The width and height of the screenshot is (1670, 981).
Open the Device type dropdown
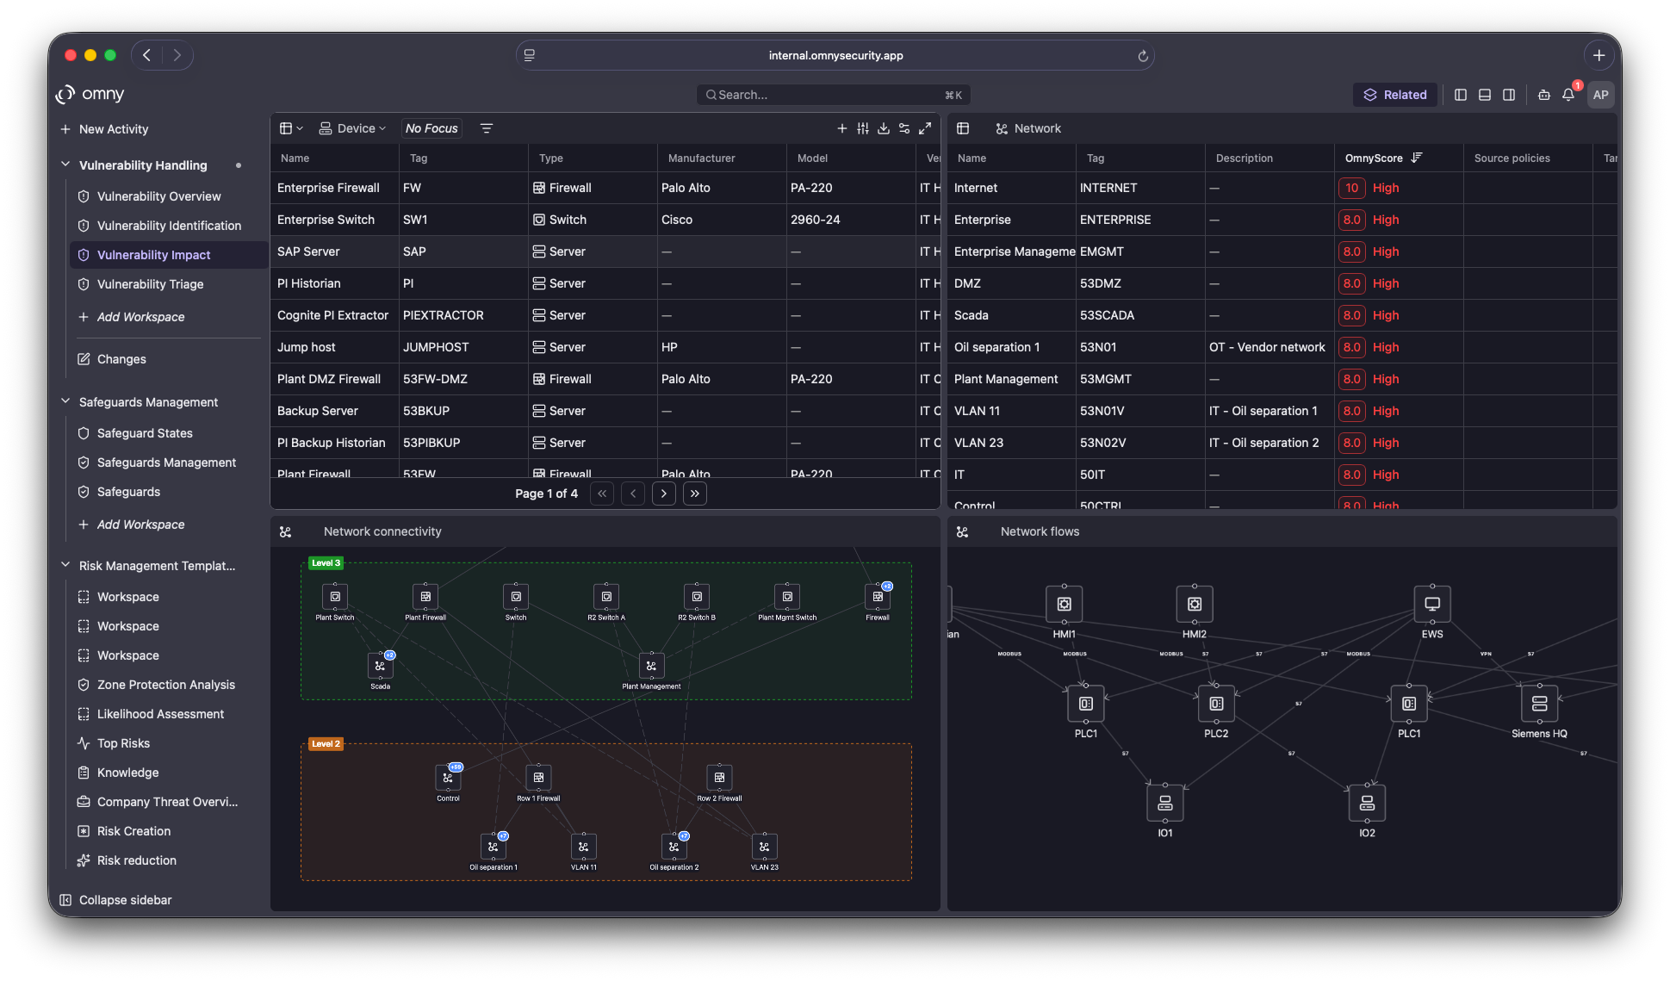pos(353,128)
